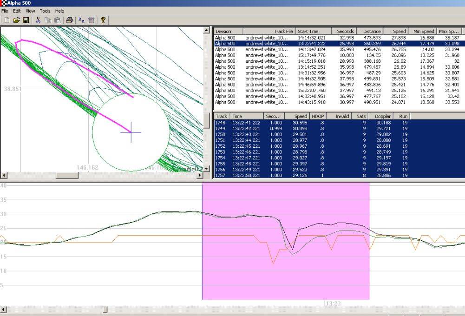The width and height of the screenshot is (465, 316).
Task: Click the map's horizontal scrollbar thumb
Action: click(x=67, y=175)
